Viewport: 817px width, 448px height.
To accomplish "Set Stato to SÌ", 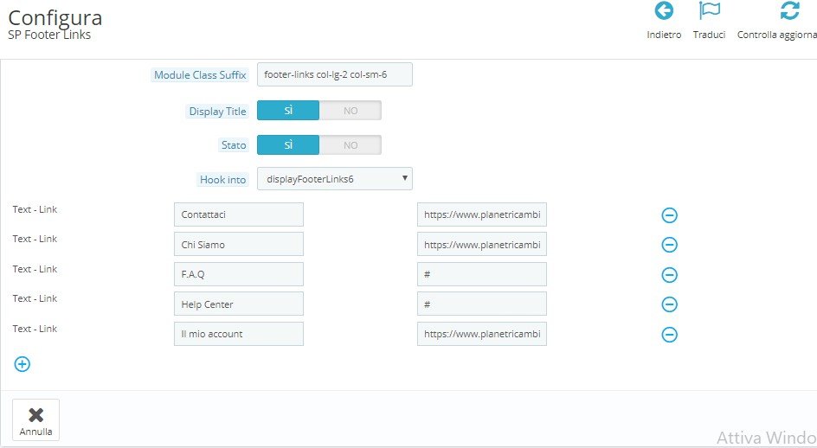I will click(288, 144).
